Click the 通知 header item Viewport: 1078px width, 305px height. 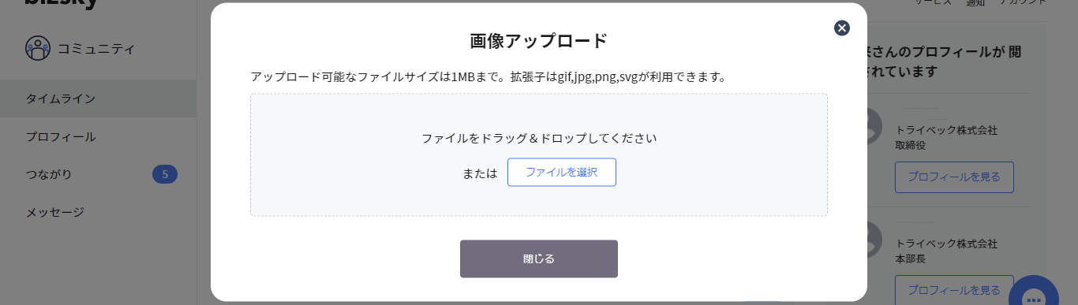tap(976, 3)
